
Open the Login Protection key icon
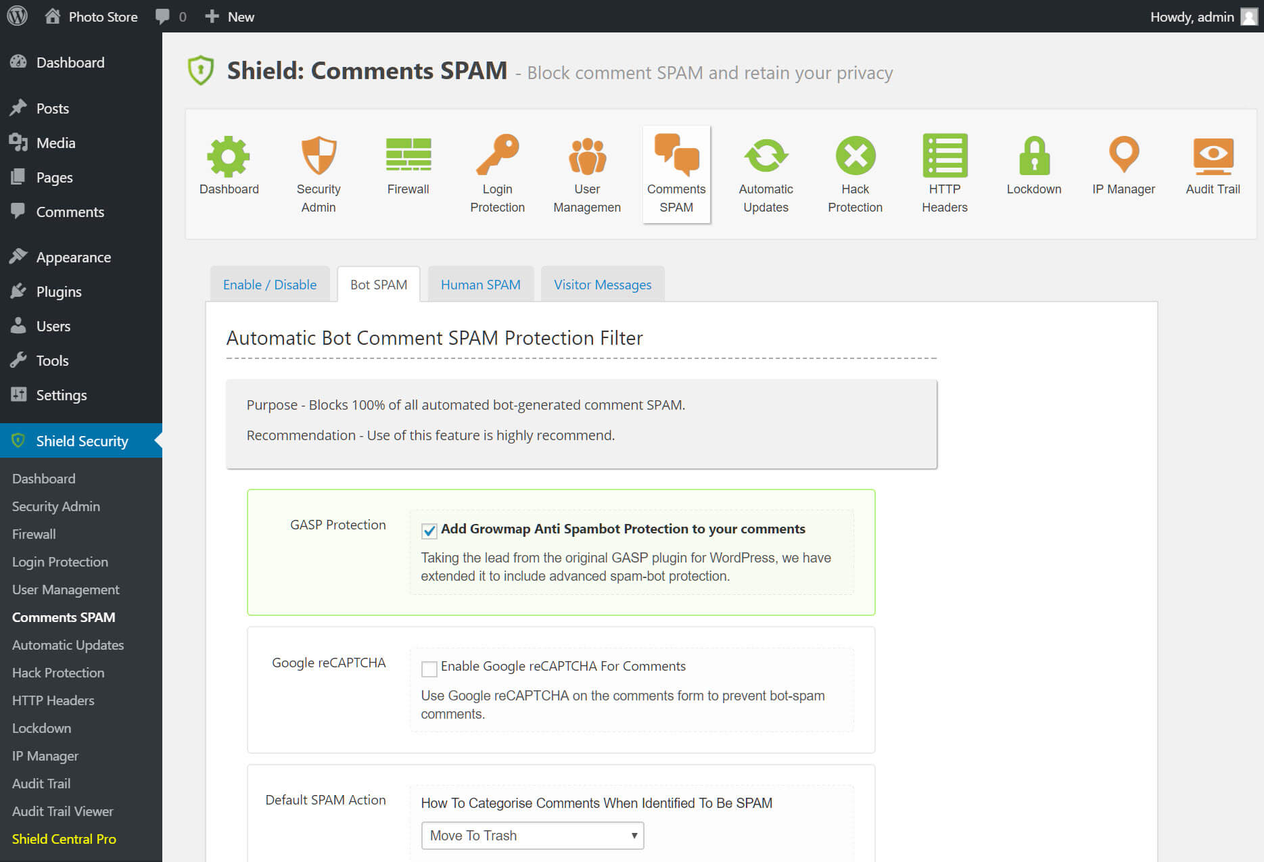click(x=497, y=155)
